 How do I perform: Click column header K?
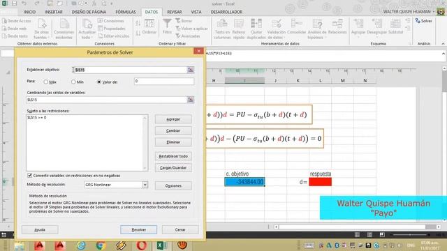298,81
